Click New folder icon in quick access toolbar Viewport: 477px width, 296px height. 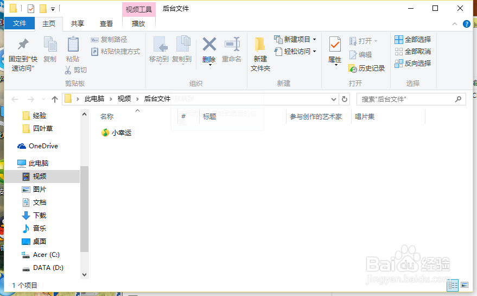coord(43,9)
